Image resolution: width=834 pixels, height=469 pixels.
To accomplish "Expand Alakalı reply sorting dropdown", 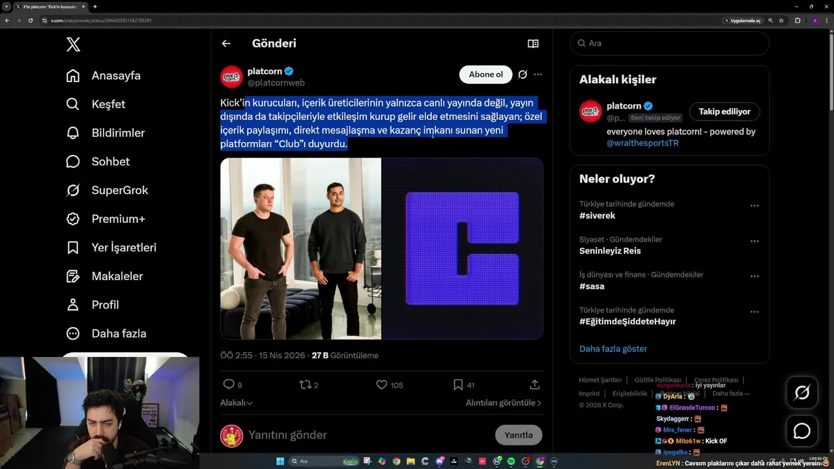I will pyautogui.click(x=237, y=403).
